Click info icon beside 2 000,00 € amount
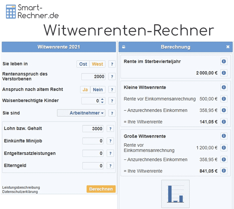Viewport: 234px width, 209px height. point(224,73)
